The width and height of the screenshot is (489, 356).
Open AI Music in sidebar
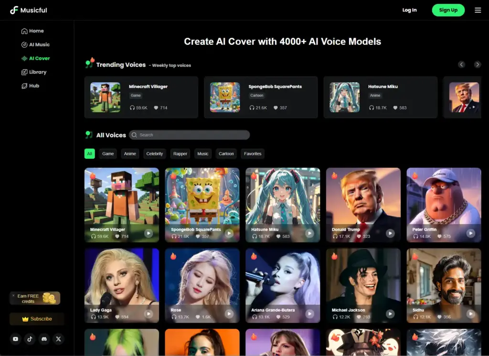(35, 44)
